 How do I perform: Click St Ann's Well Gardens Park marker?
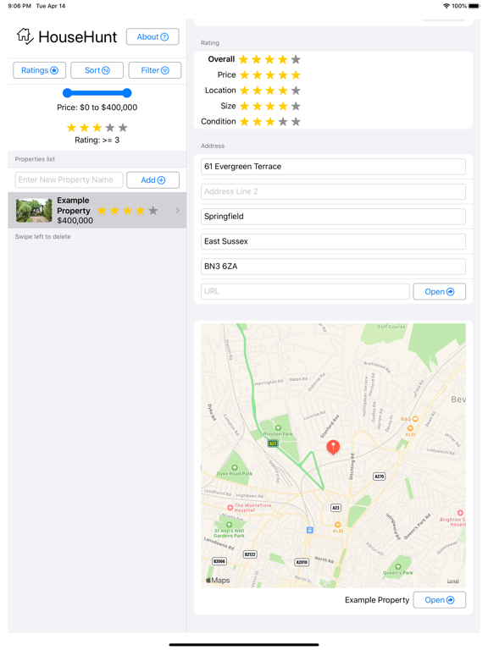(x=229, y=525)
